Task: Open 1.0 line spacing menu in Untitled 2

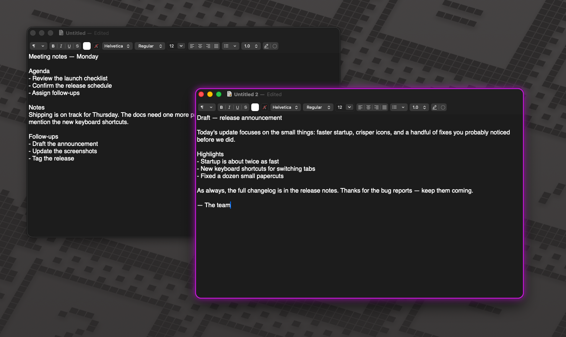Action: pos(419,107)
